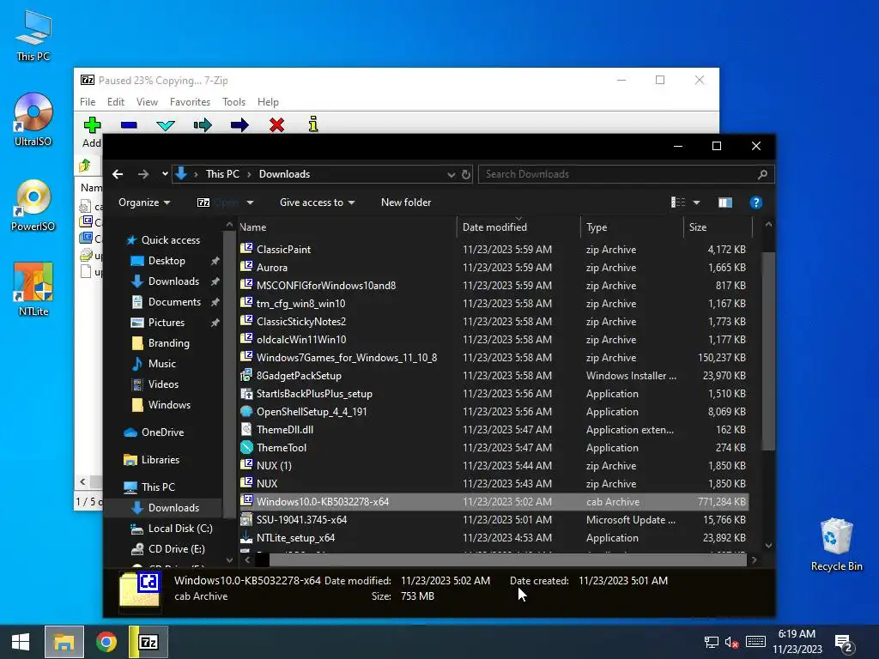The width and height of the screenshot is (879, 659).
Task: Select the UltraISO desktop shortcut
Action: [33, 120]
